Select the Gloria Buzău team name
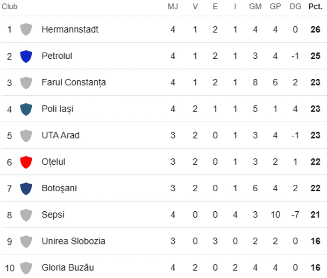327x278 pixels. click(68, 267)
